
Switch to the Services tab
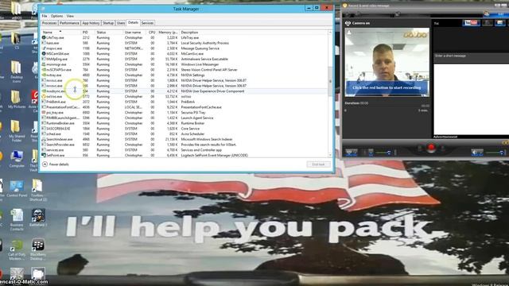(x=147, y=23)
